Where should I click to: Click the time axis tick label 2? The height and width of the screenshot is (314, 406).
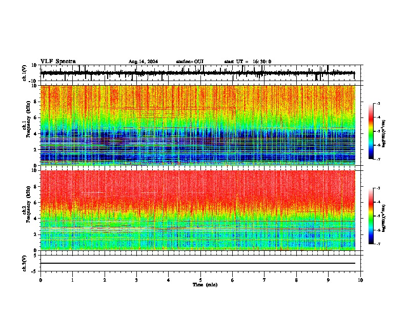coord(105,280)
